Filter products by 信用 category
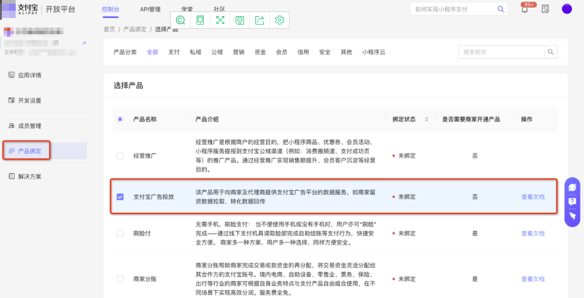 (303, 52)
